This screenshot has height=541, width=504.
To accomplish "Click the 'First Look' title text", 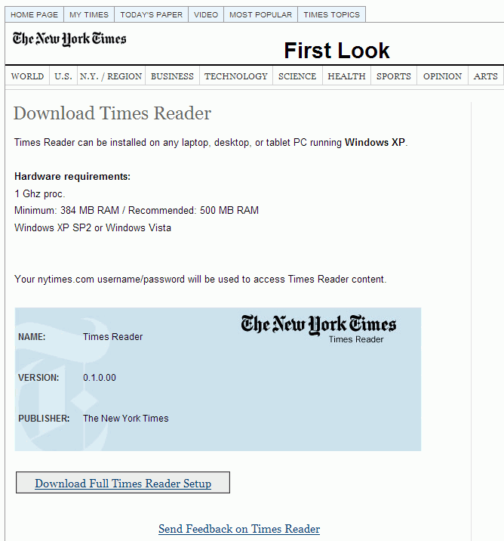I will pos(337,51).
